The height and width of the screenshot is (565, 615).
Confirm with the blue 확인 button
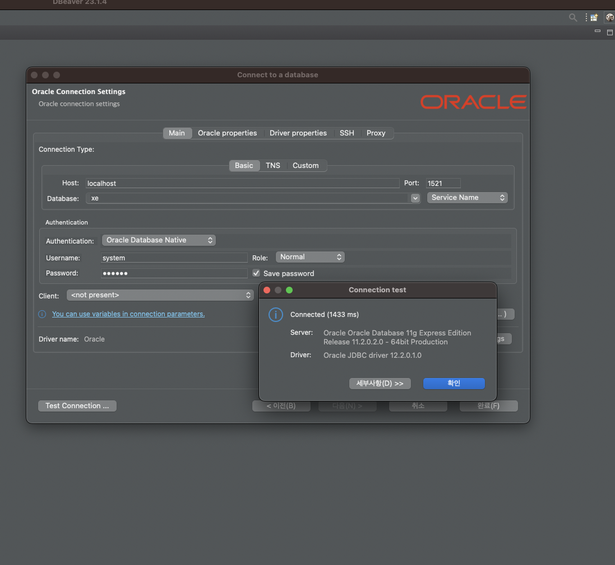[454, 384]
